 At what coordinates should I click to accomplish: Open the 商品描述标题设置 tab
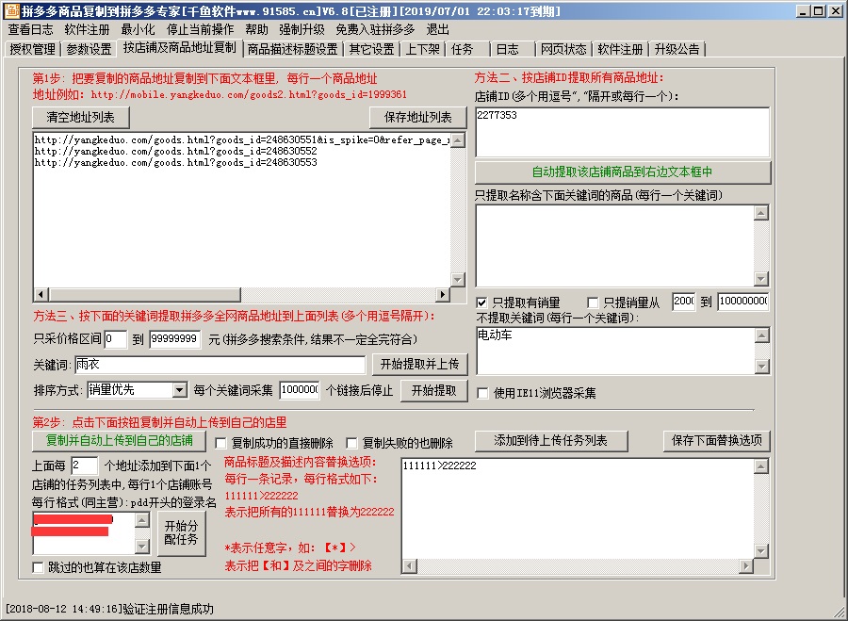click(x=293, y=49)
